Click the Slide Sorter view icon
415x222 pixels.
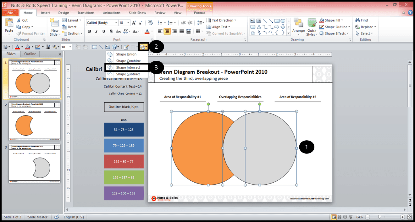339,217
